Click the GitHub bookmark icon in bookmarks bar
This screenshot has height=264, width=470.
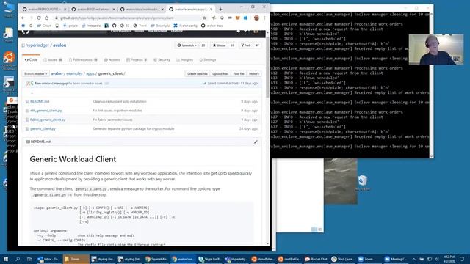[115, 26]
